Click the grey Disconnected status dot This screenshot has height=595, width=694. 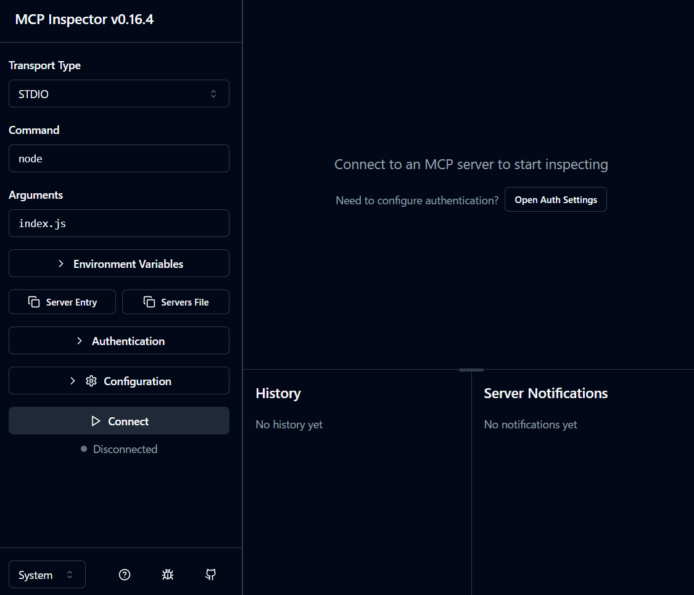coord(84,449)
